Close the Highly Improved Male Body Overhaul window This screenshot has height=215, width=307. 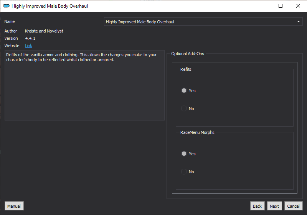click(298, 6)
